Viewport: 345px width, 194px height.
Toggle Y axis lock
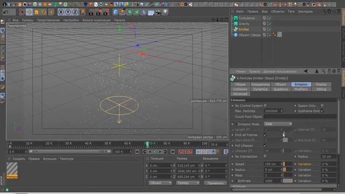(68, 12)
